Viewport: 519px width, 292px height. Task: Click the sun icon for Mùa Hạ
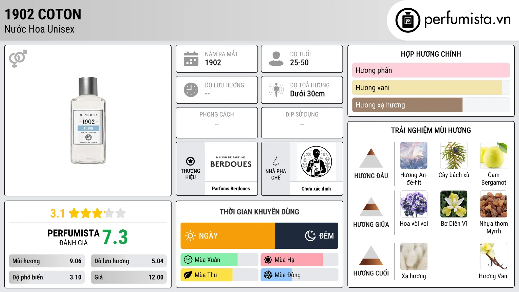click(268, 260)
